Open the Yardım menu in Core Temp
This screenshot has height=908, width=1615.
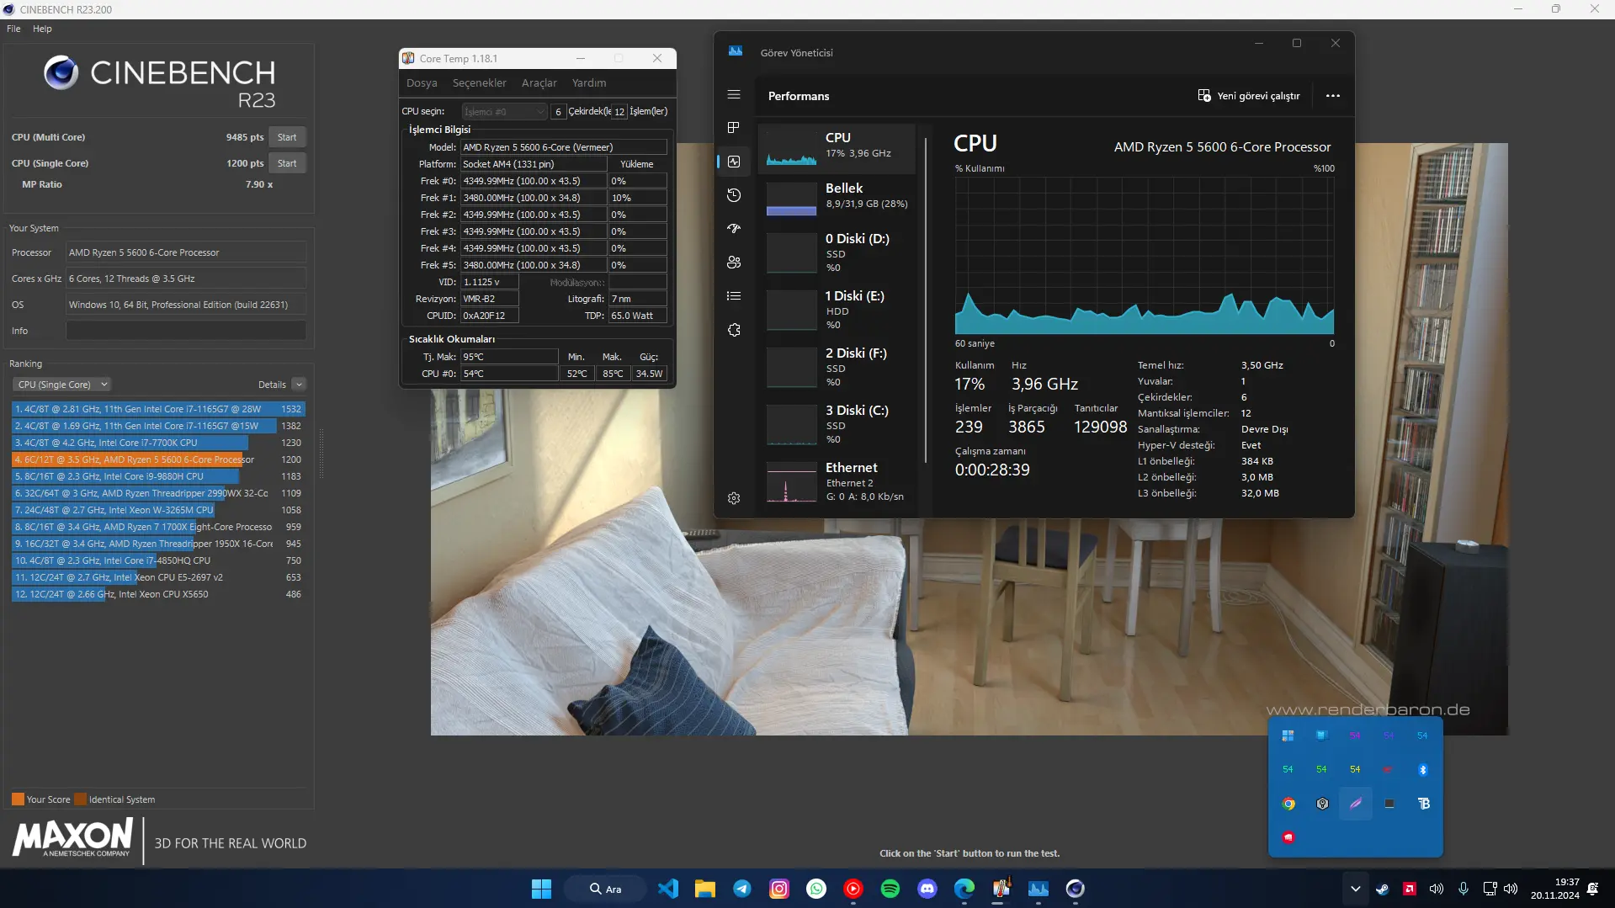[x=589, y=83]
